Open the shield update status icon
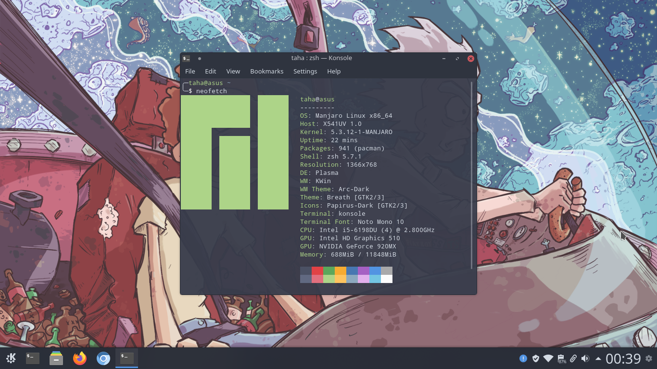Screen dimensions: 657x369 [535, 358]
